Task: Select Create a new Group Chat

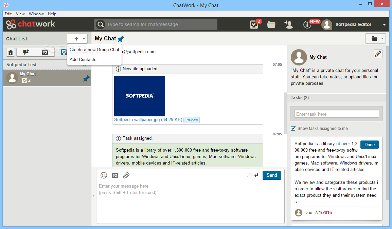Action: pos(94,50)
